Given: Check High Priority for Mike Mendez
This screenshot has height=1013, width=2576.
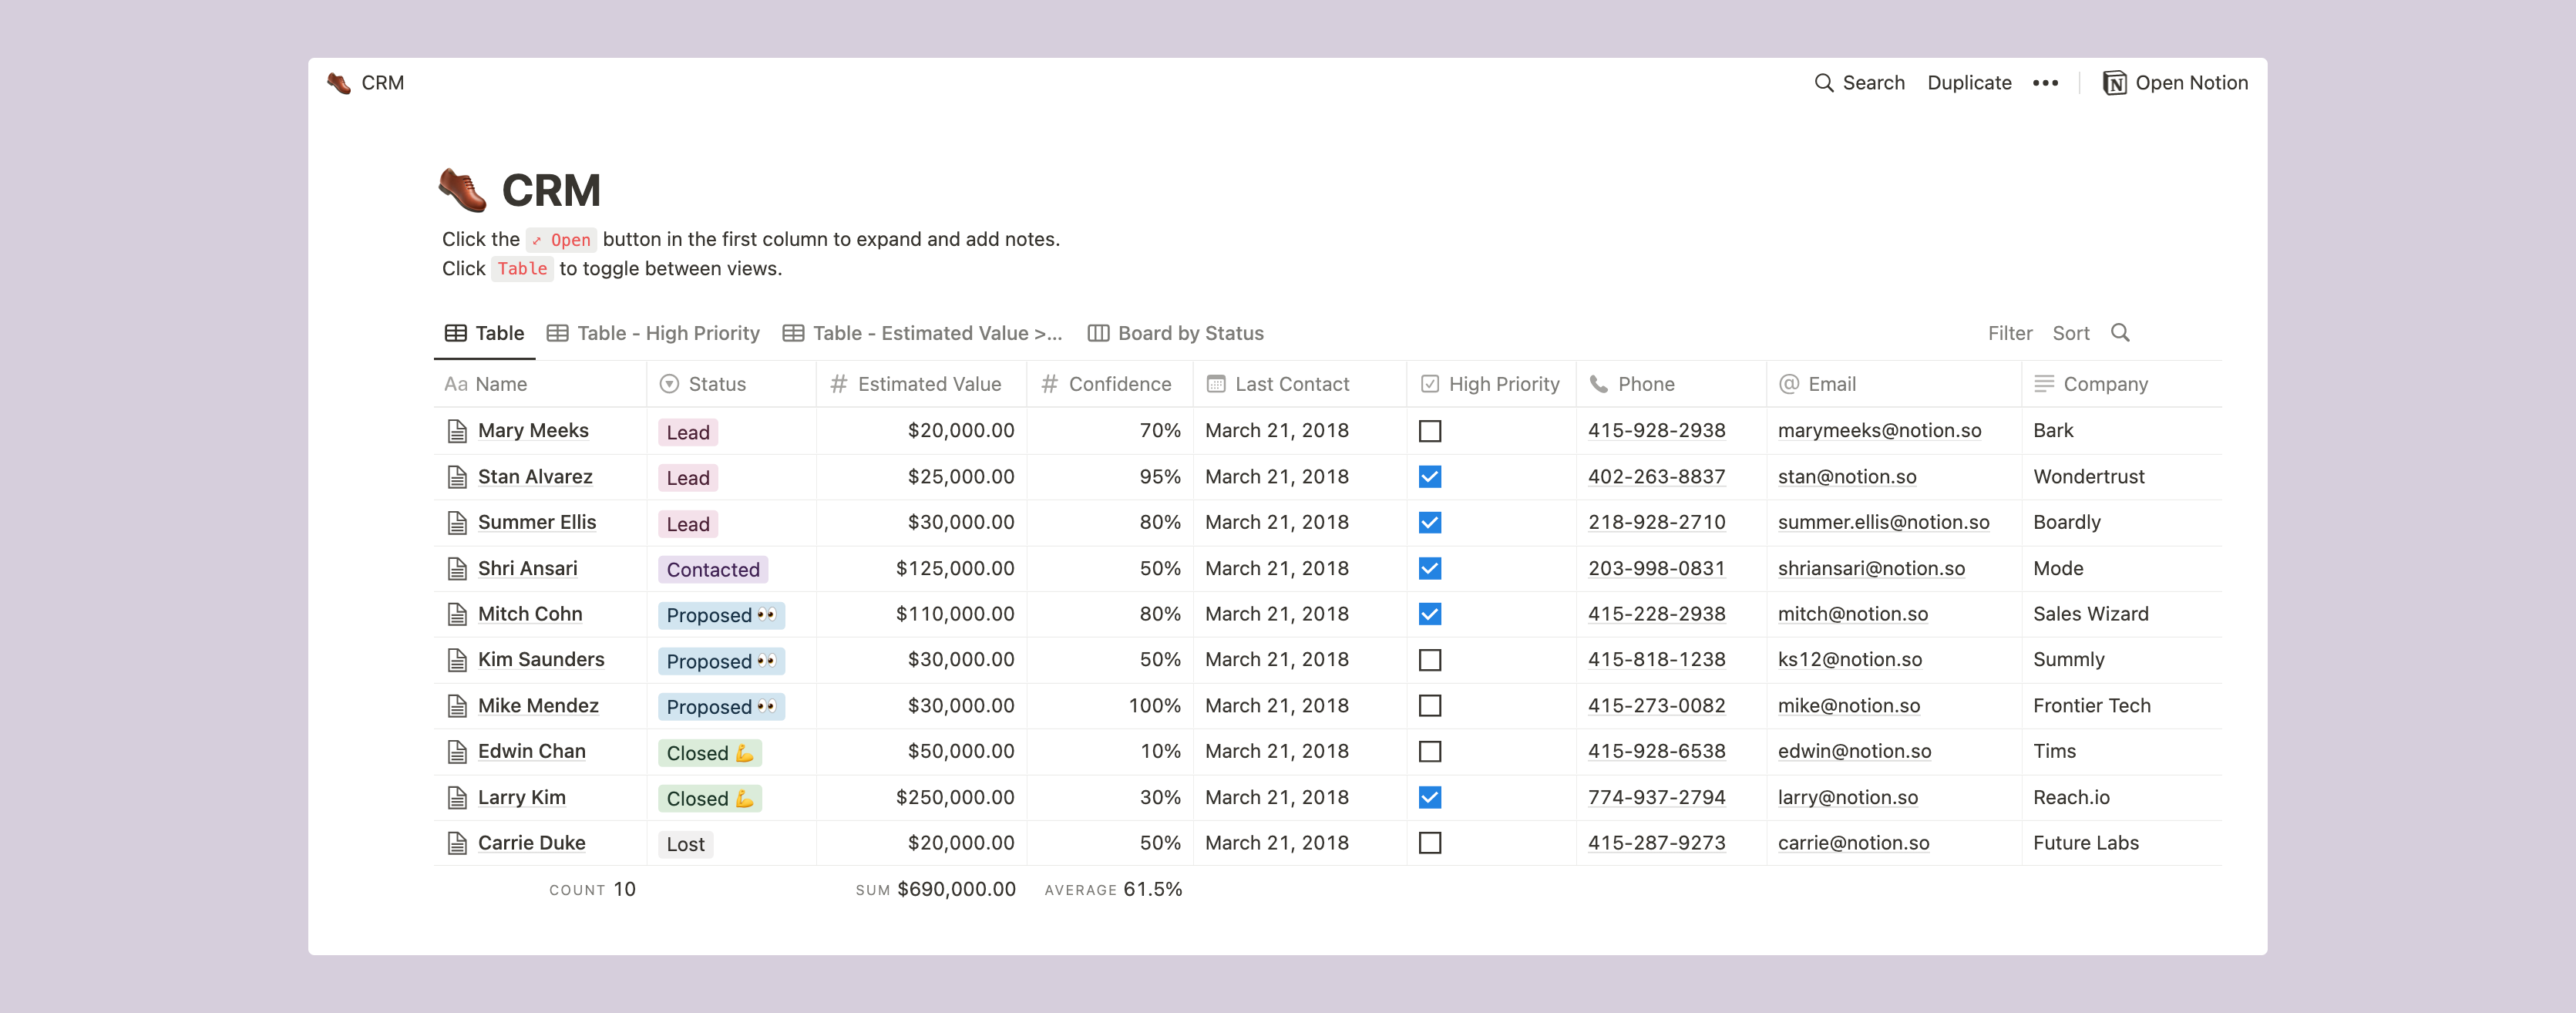Looking at the screenshot, I should click(1430, 706).
